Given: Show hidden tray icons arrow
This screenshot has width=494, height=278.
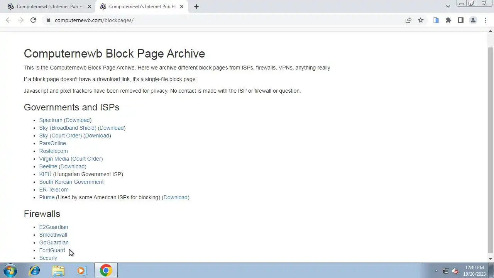Looking at the screenshot, I should coord(436,271).
